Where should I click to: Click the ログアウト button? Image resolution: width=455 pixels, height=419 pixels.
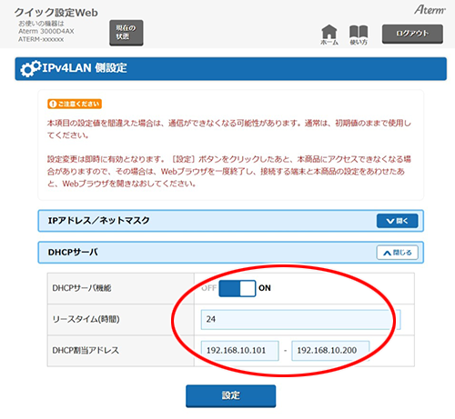tap(412, 34)
